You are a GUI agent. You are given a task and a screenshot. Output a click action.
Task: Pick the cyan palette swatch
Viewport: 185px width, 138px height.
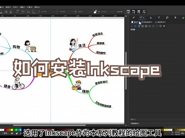point(20,130)
